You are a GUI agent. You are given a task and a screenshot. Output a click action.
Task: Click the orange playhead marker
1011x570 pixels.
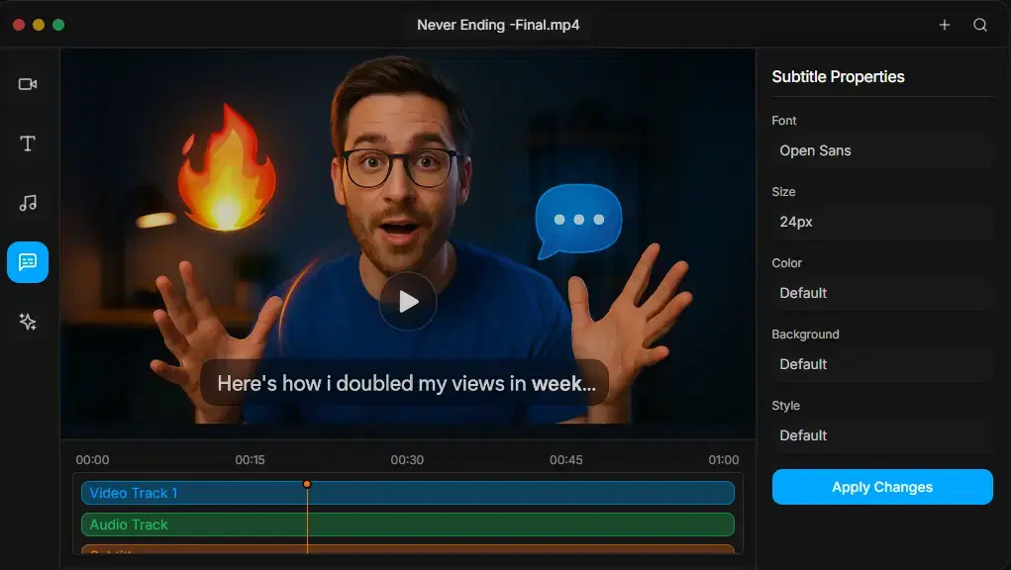pyautogui.click(x=307, y=484)
